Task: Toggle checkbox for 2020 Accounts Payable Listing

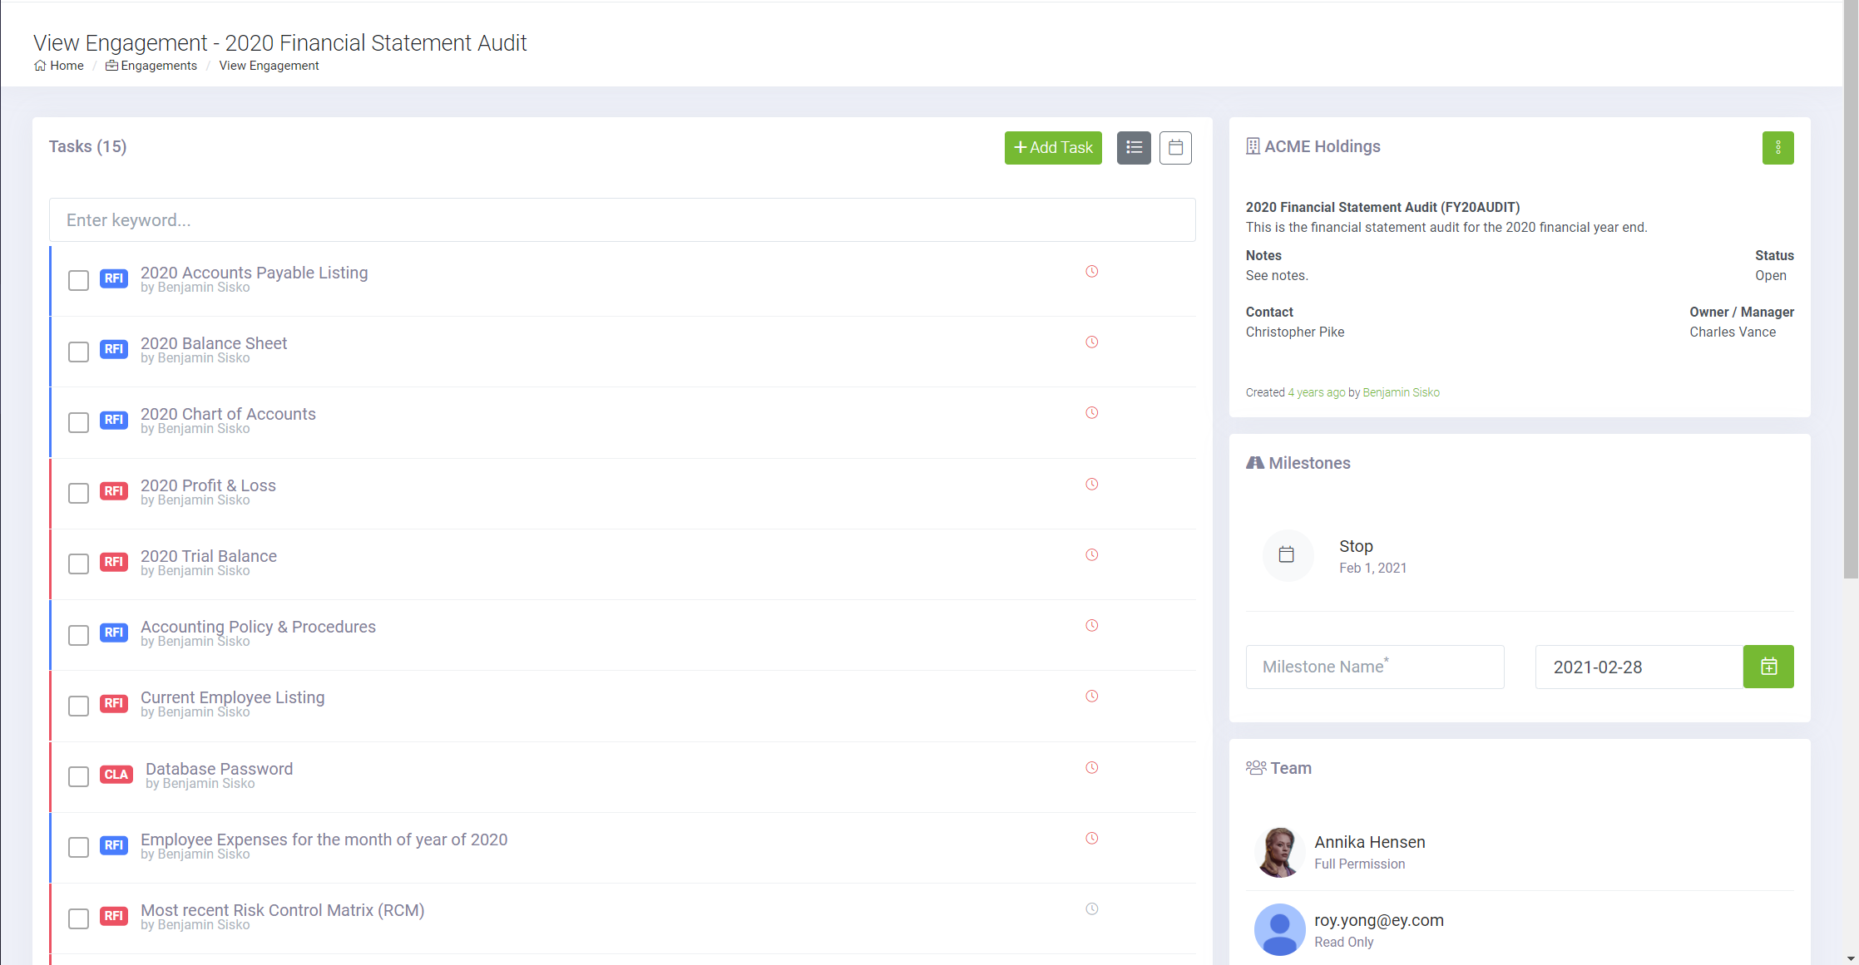Action: click(77, 280)
